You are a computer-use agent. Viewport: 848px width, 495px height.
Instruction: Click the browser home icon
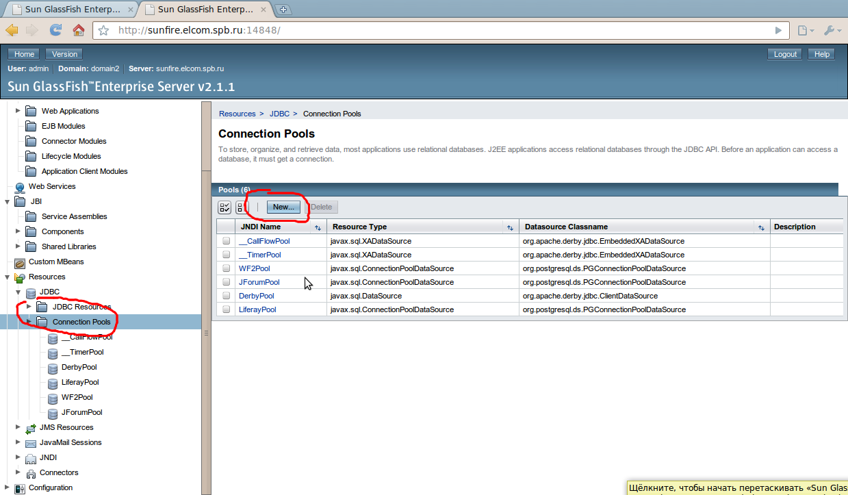pyautogui.click(x=79, y=30)
